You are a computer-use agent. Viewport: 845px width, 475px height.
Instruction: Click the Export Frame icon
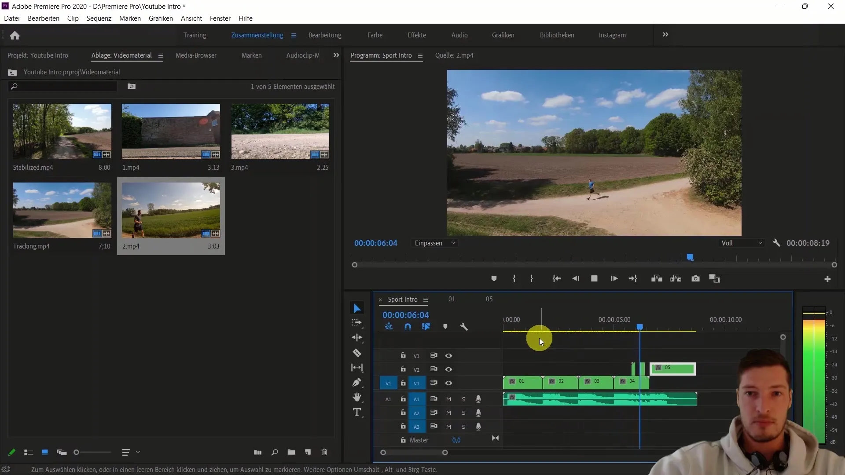tap(695, 279)
